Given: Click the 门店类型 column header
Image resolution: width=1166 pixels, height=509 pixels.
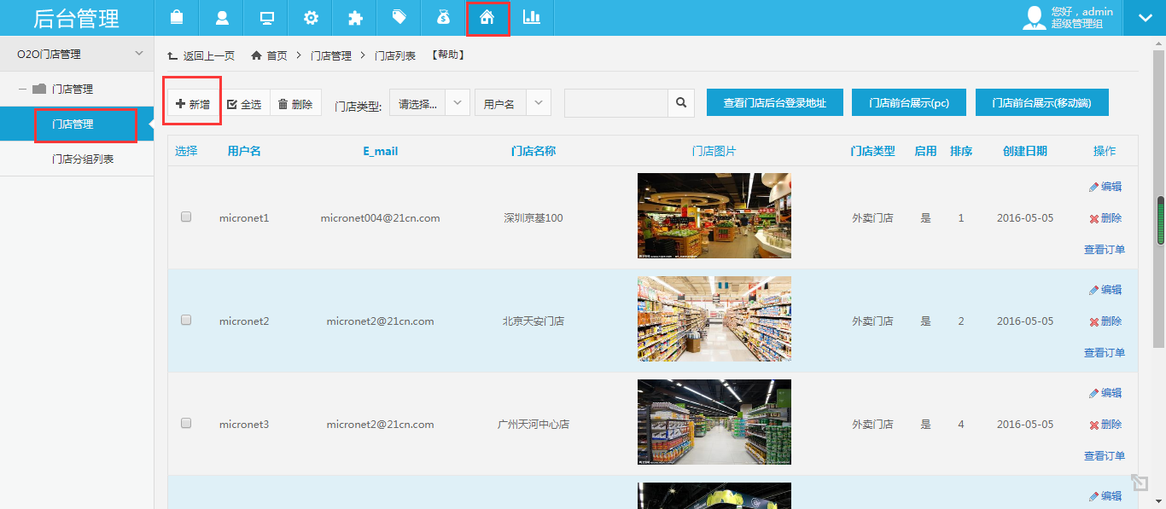Looking at the screenshot, I should click(x=872, y=151).
